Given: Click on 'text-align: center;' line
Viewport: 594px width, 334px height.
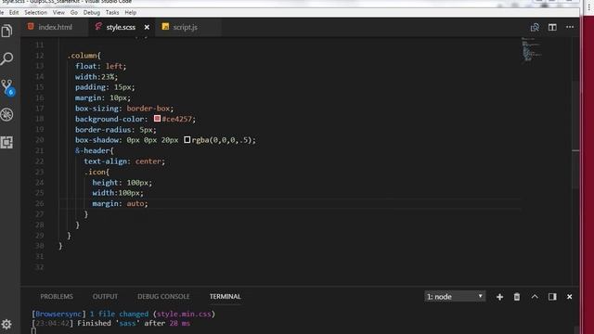Looking at the screenshot, I should tap(124, 161).
